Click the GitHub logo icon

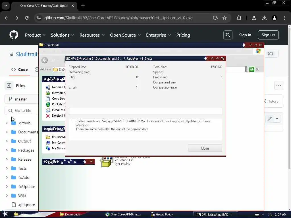(x=14, y=35)
